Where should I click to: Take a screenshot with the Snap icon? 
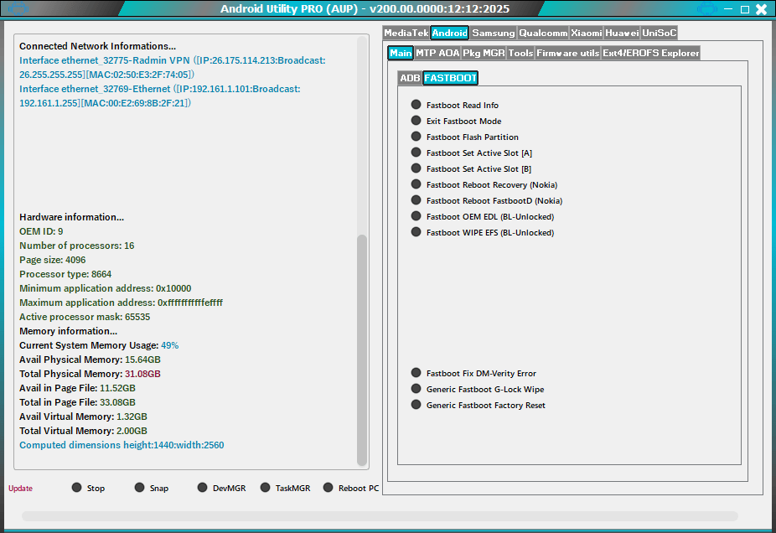click(140, 488)
